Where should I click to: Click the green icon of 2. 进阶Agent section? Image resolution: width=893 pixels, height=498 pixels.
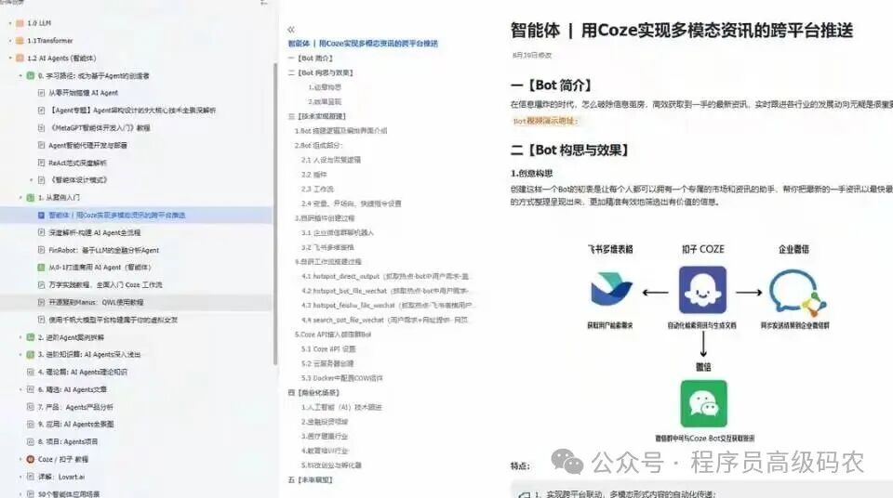[31, 337]
